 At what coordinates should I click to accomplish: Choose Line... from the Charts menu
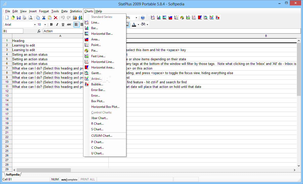pos(105,22)
